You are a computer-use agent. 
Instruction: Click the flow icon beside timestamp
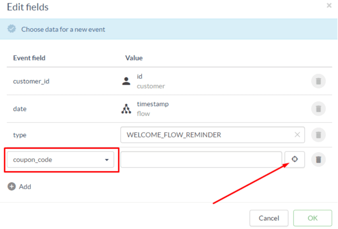pos(127,108)
